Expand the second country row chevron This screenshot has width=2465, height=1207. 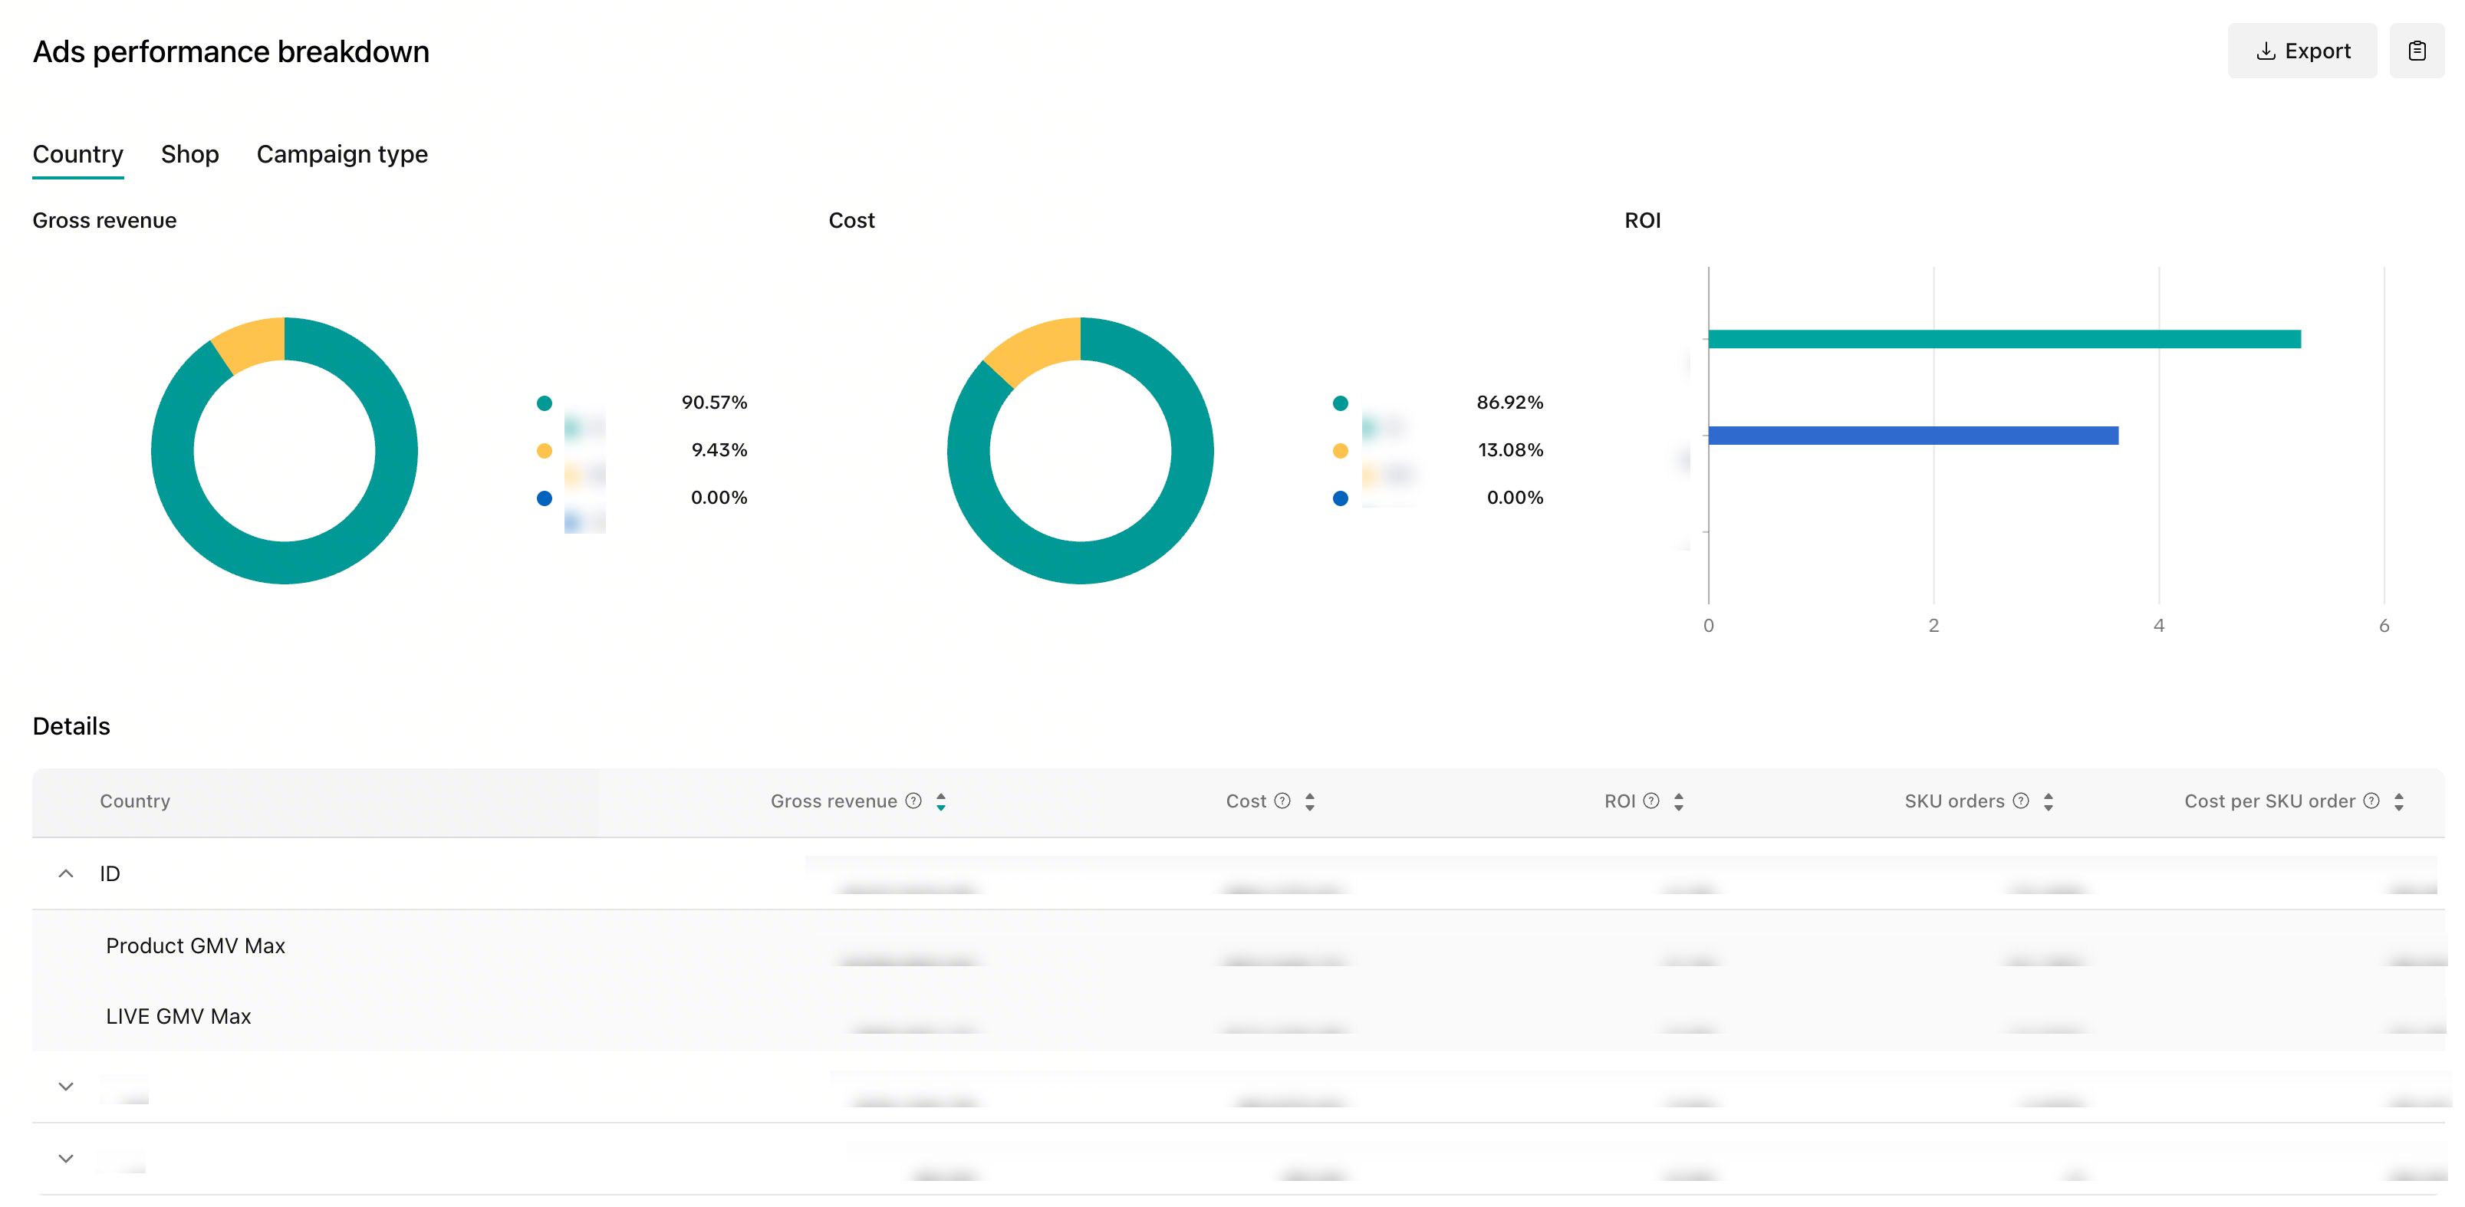tap(66, 1087)
